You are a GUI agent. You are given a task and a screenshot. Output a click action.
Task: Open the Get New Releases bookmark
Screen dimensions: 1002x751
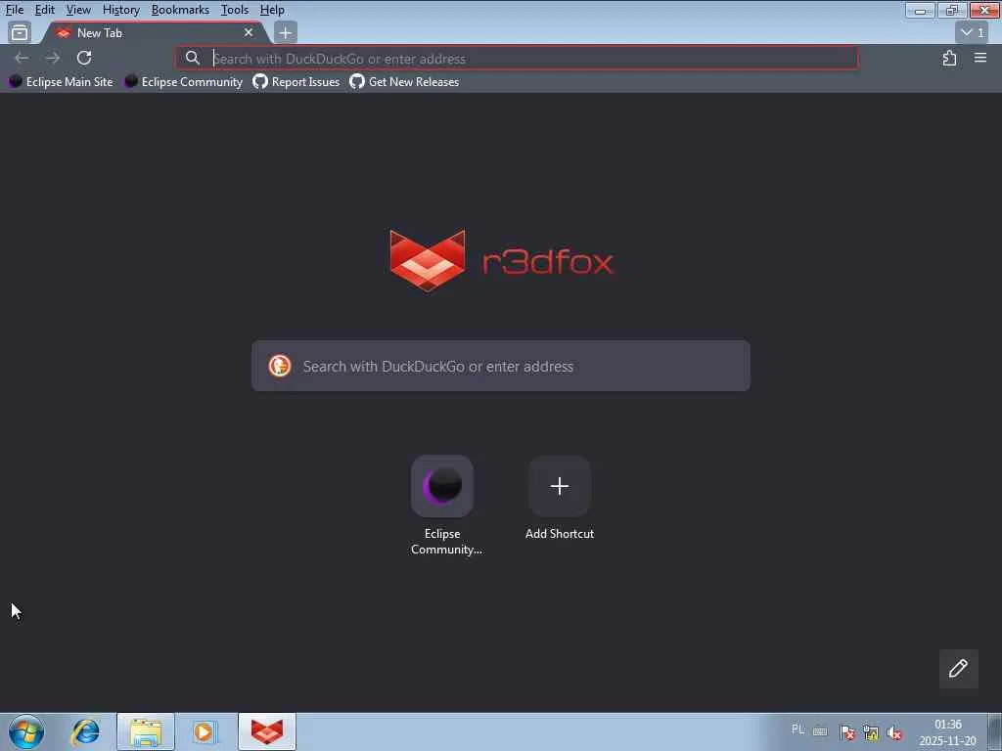[x=404, y=82]
